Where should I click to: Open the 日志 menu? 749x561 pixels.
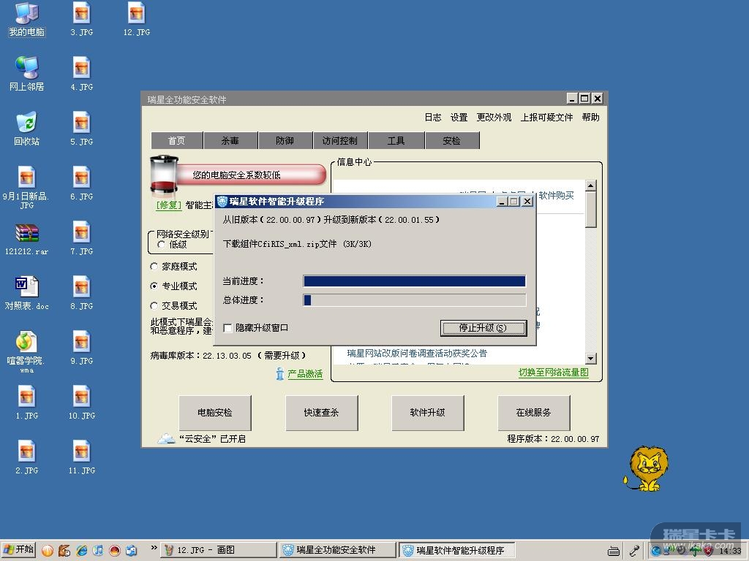pyautogui.click(x=433, y=118)
